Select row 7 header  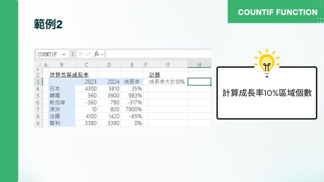[x=38, y=109]
